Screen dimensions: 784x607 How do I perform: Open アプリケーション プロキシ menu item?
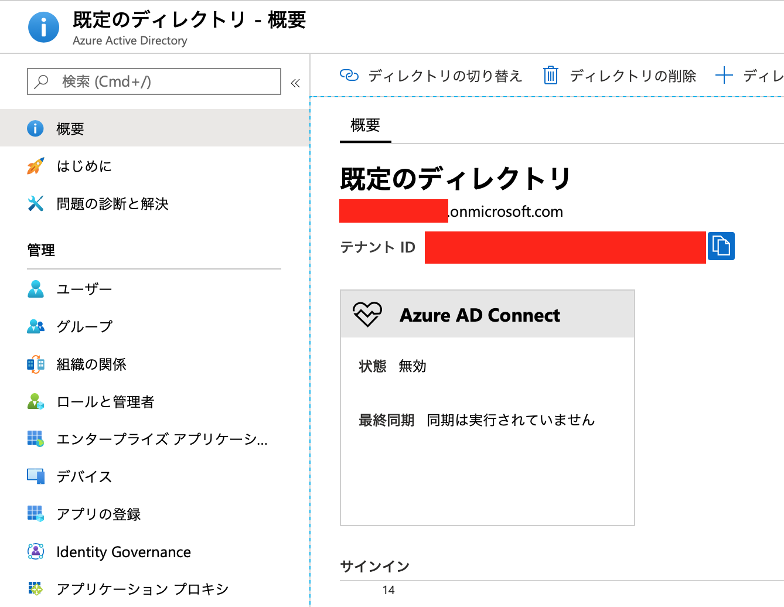click(x=142, y=589)
